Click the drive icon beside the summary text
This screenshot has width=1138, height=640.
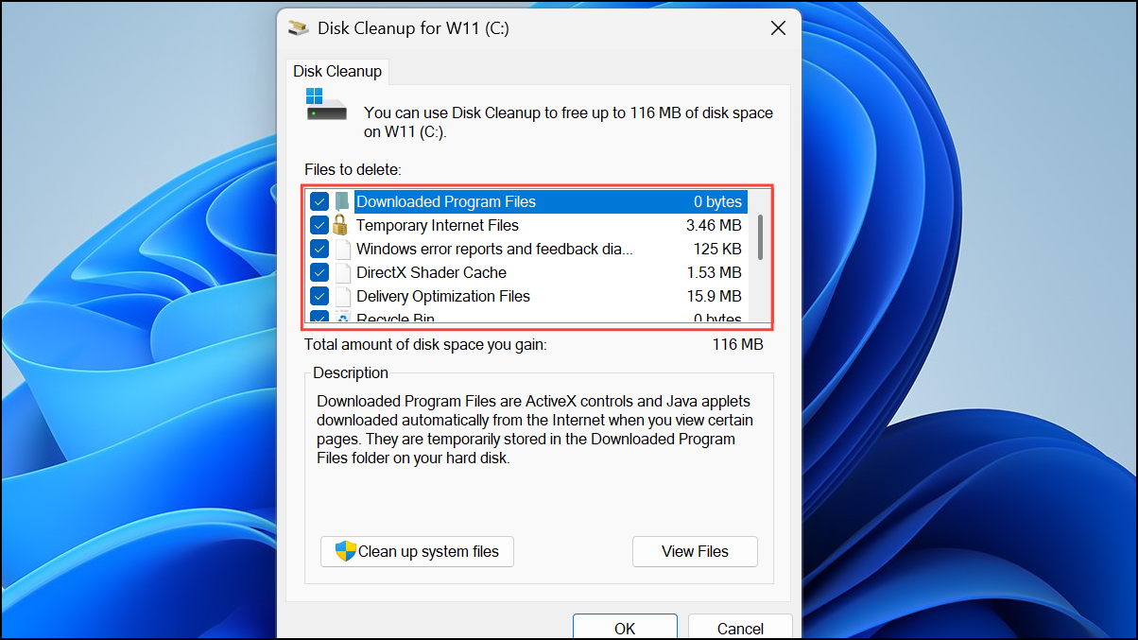[x=327, y=104]
